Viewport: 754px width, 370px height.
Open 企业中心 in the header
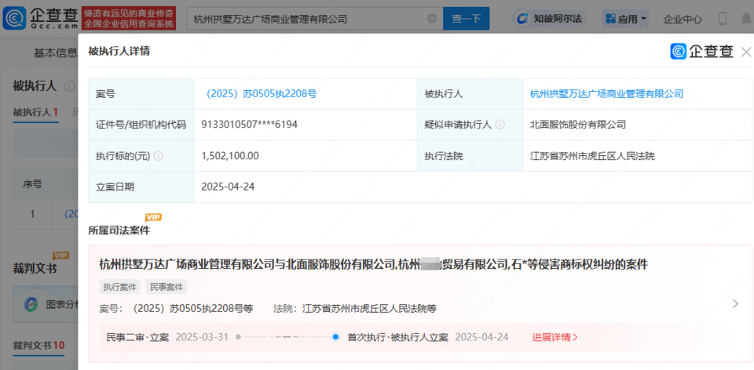[x=683, y=19]
